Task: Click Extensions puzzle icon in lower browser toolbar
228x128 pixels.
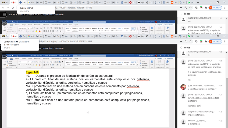Action: 206,41
